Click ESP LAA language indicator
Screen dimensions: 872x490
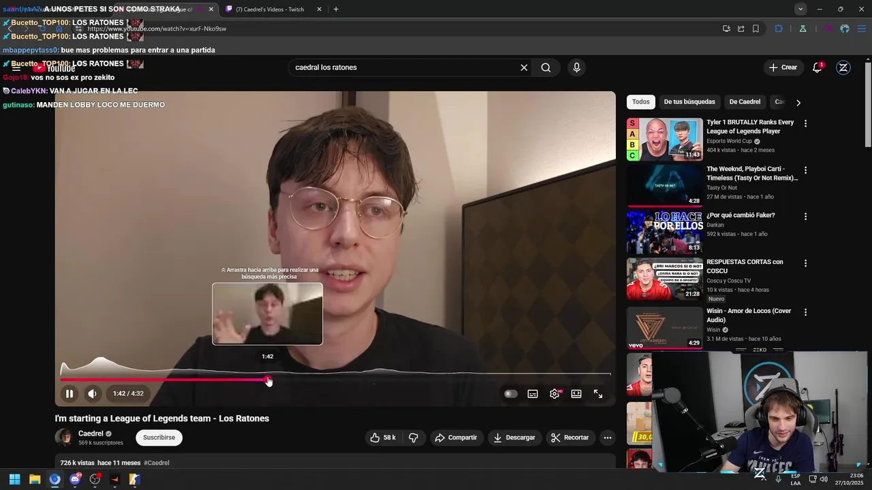(796, 479)
